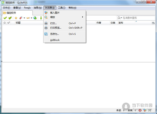Sort by the 作者 column header

pos(99,23)
